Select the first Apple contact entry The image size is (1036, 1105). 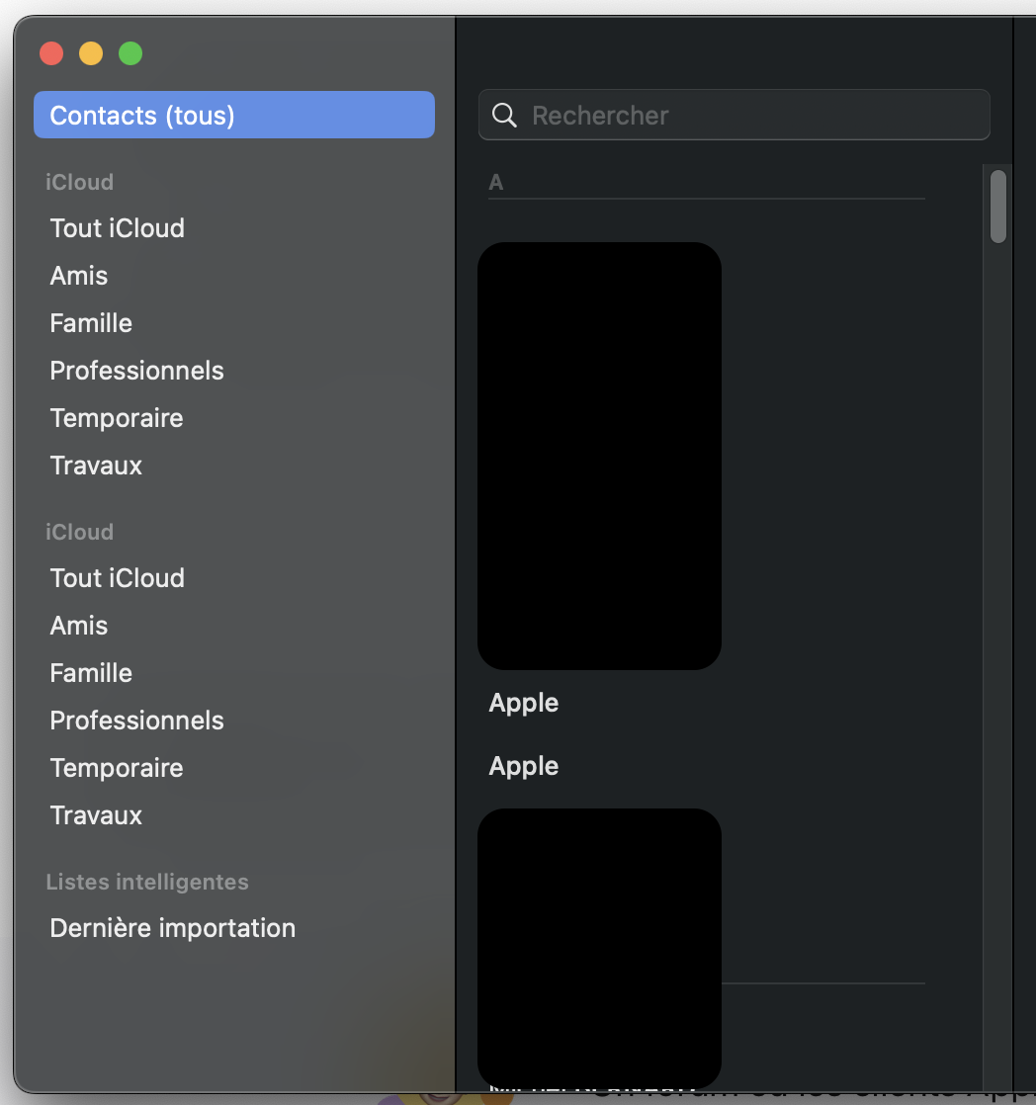click(x=524, y=703)
